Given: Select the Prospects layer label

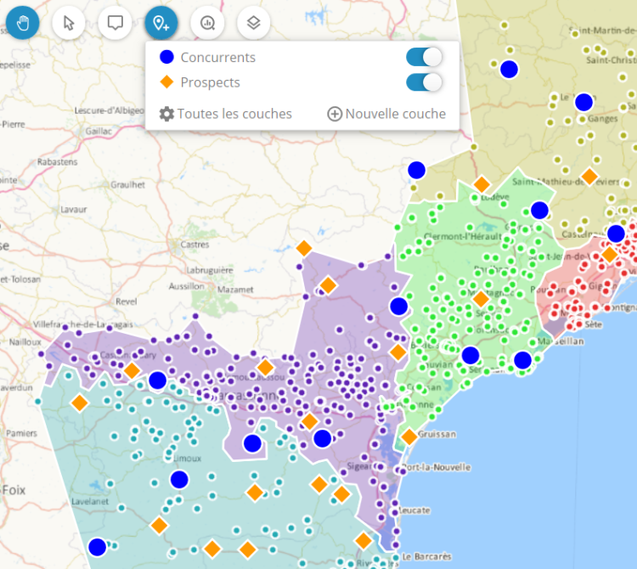Looking at the screenshot, I should [x=210, y=82].
